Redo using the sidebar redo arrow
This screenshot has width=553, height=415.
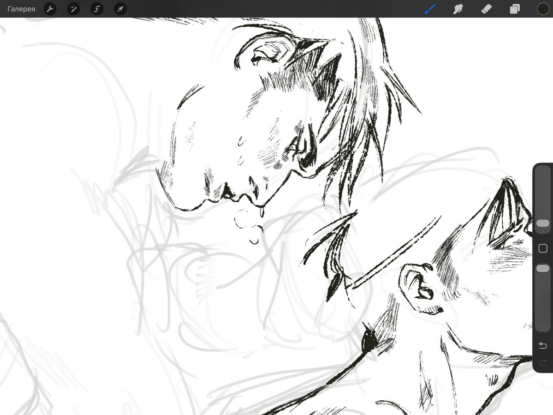pos(543,362)
